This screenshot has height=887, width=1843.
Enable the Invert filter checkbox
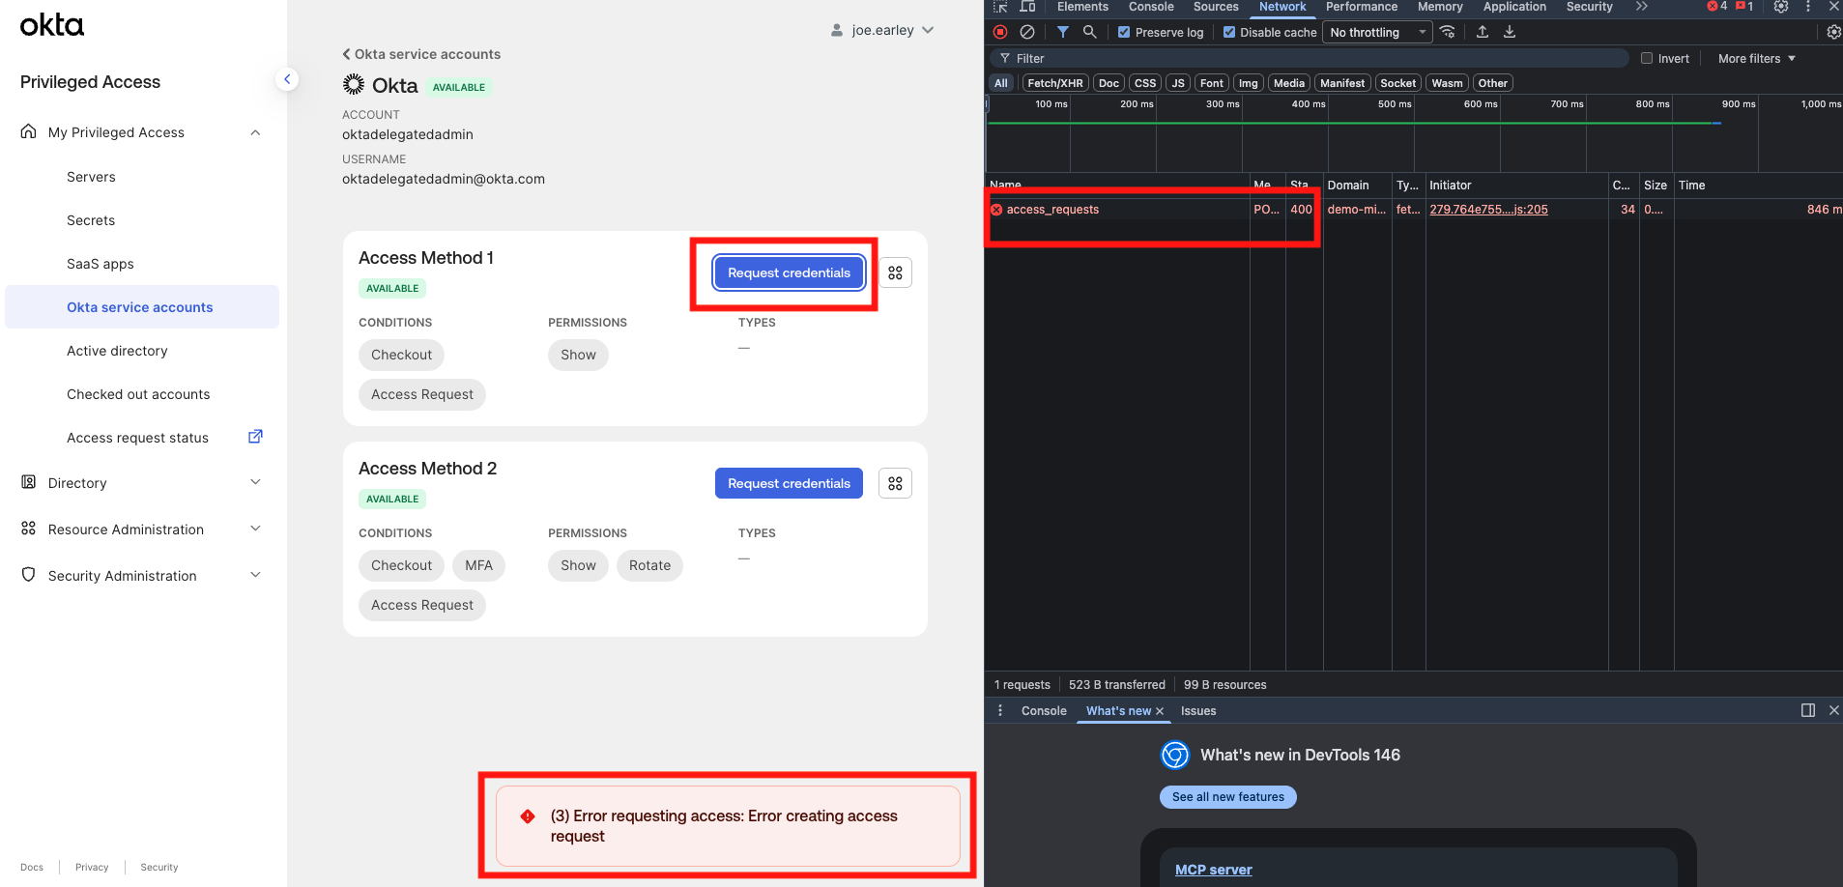[1646, 58]
